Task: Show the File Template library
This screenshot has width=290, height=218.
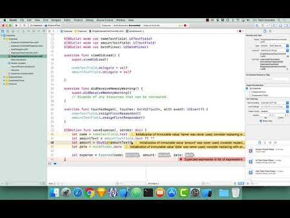Action: tap(260, 143)
